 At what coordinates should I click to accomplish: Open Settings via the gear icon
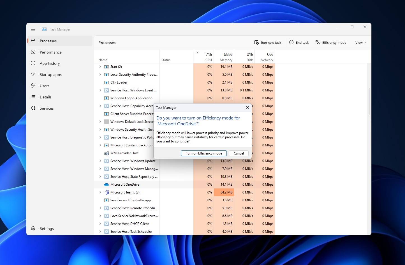point(33,229)
